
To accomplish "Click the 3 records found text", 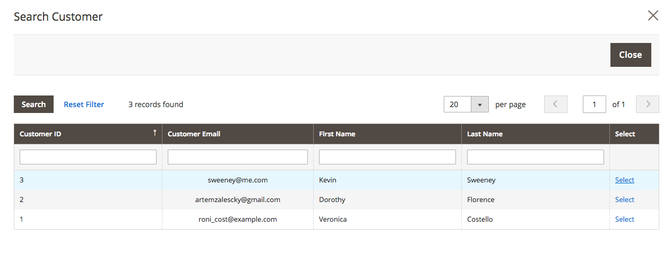I will pyautogui.click(x=156, y=104).
